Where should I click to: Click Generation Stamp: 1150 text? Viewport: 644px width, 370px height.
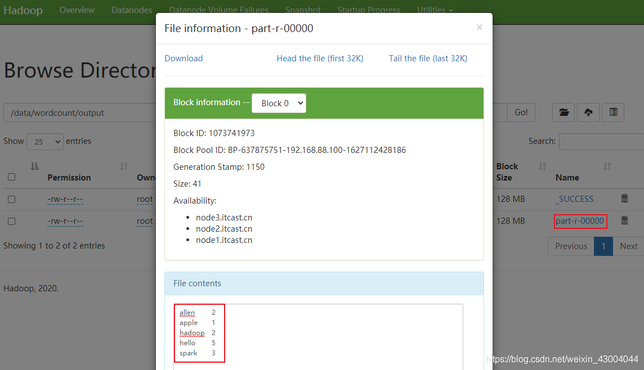[x=219, y=167]
